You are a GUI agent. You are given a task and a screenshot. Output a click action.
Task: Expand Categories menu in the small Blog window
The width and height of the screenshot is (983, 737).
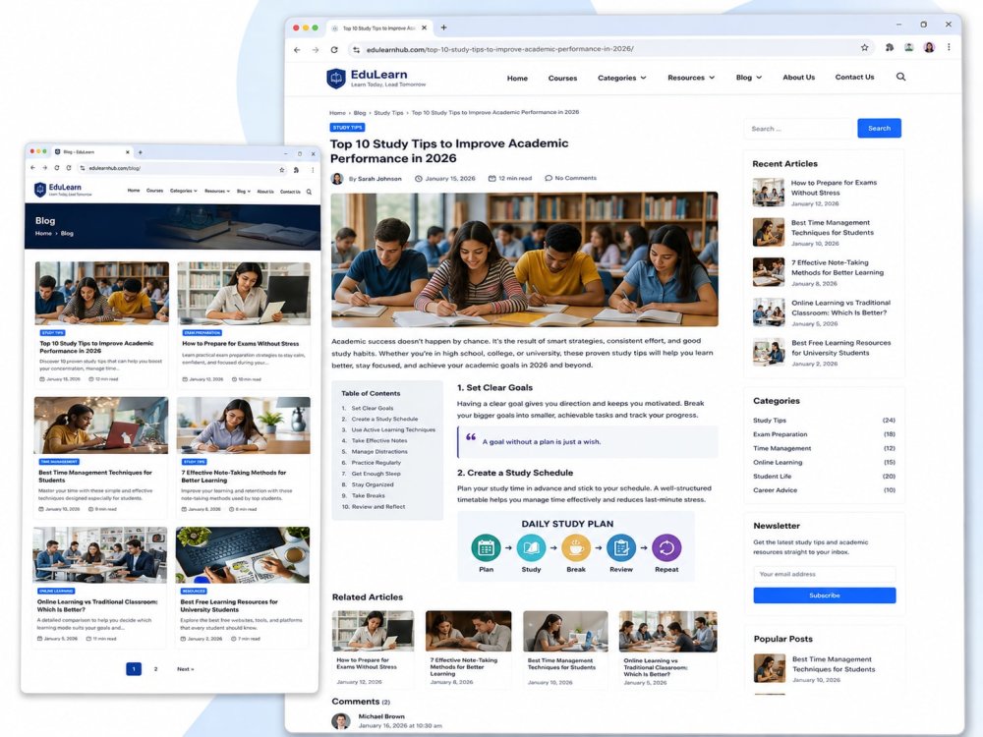pos(184,191)
